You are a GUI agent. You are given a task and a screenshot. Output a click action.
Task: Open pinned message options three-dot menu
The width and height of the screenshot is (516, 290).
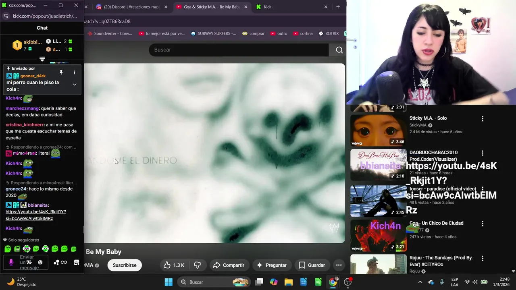tap(74, 72)
